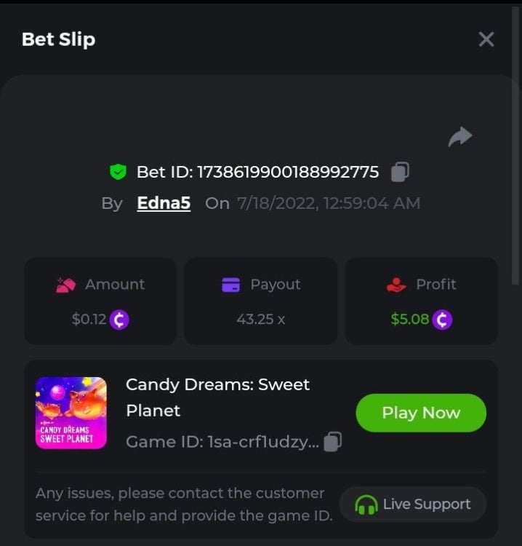Click the vertical scrollbar on the right

(x=515, y=146)
